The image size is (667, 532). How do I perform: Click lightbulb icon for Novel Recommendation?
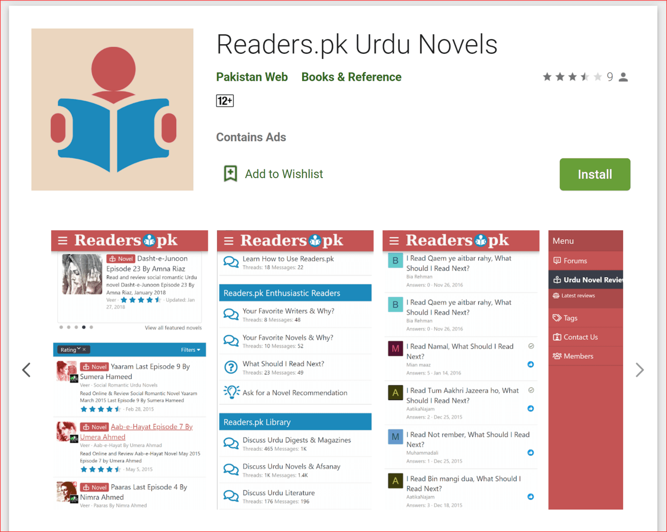tap(231, 392)
